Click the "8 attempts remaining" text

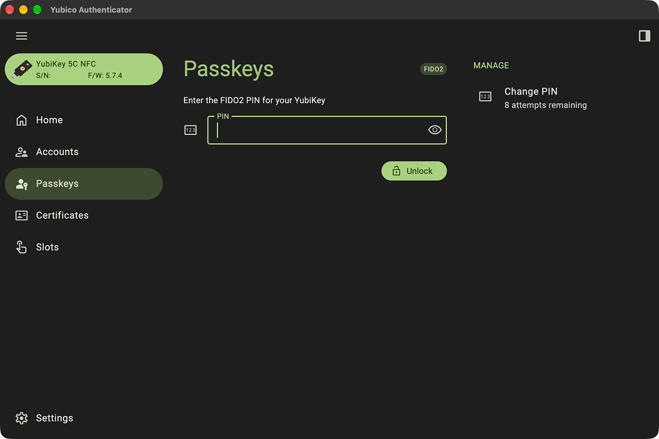pyautogui.click(x=546, y=105)
